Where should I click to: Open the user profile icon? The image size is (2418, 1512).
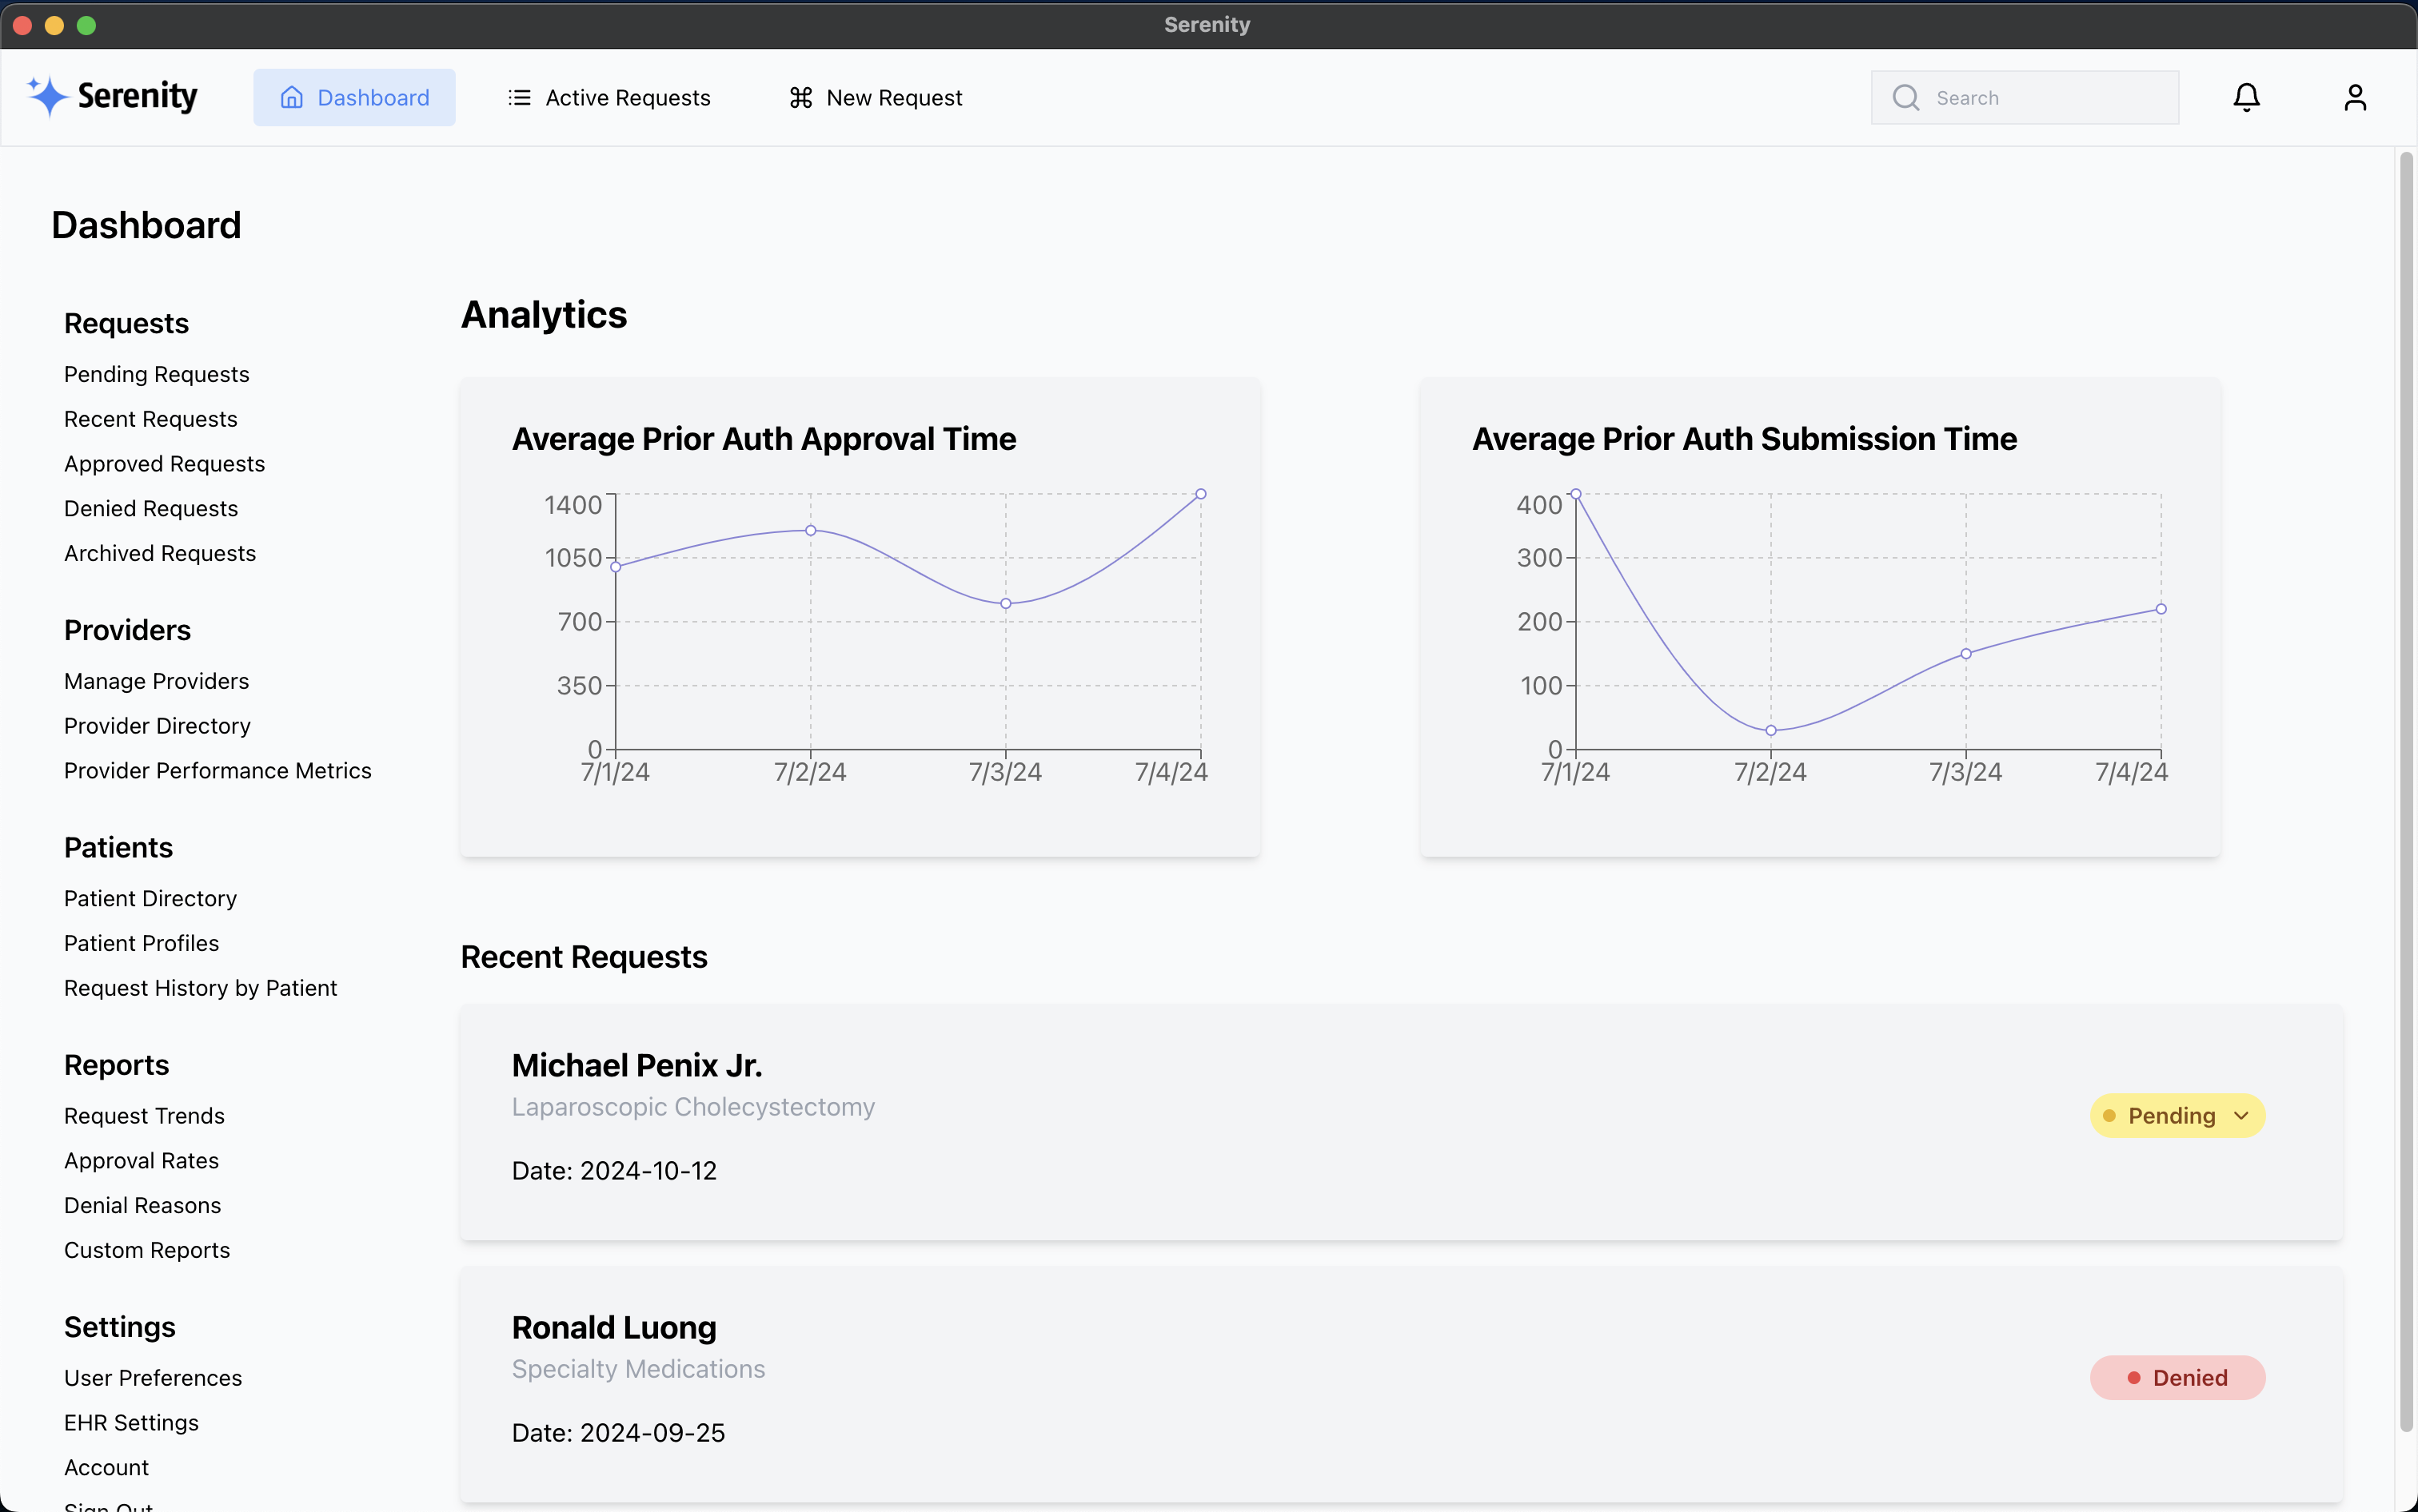coord(2355,97)
